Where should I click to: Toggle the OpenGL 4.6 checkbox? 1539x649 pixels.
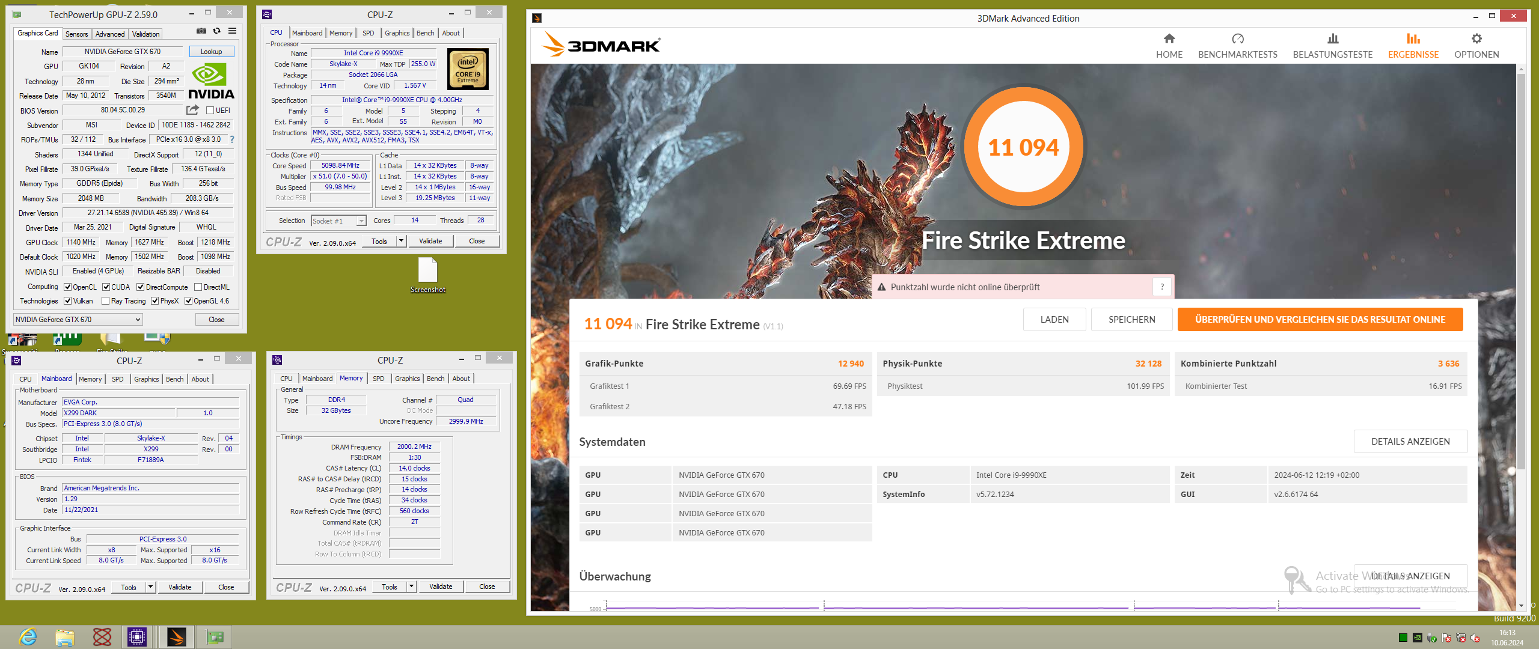[188, 301]
